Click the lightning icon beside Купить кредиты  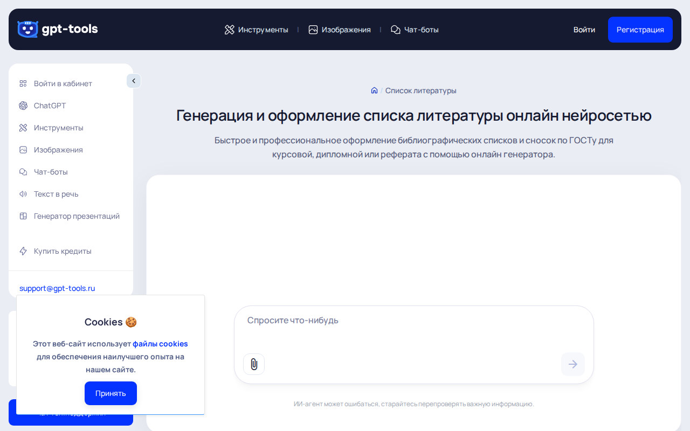23,251
